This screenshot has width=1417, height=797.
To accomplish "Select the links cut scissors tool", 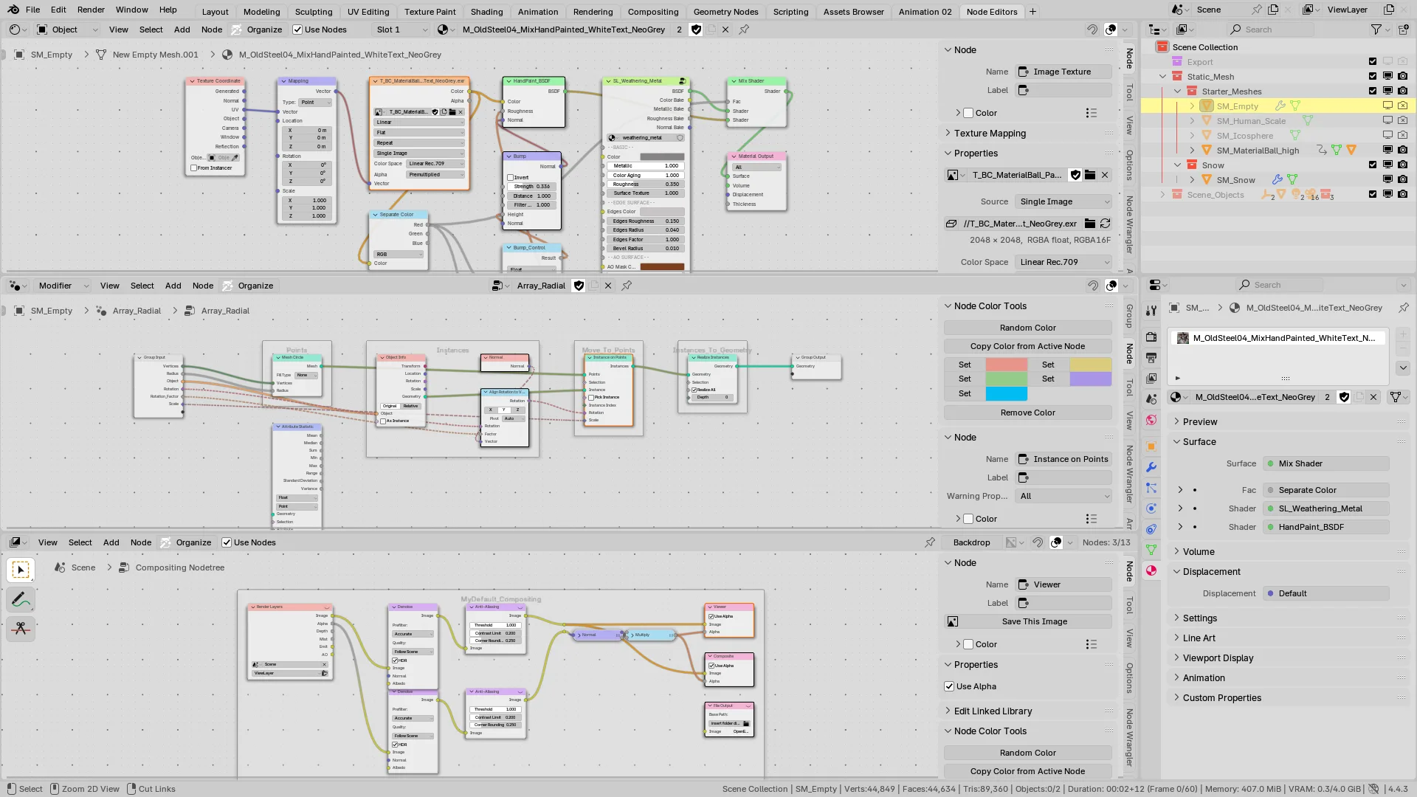I will point(21,629).
